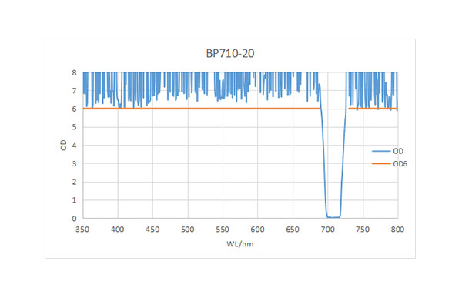Screen dimensions: 462x295
Task: Click the 500 x-axis tick label
Action: [x=188, y=230]
